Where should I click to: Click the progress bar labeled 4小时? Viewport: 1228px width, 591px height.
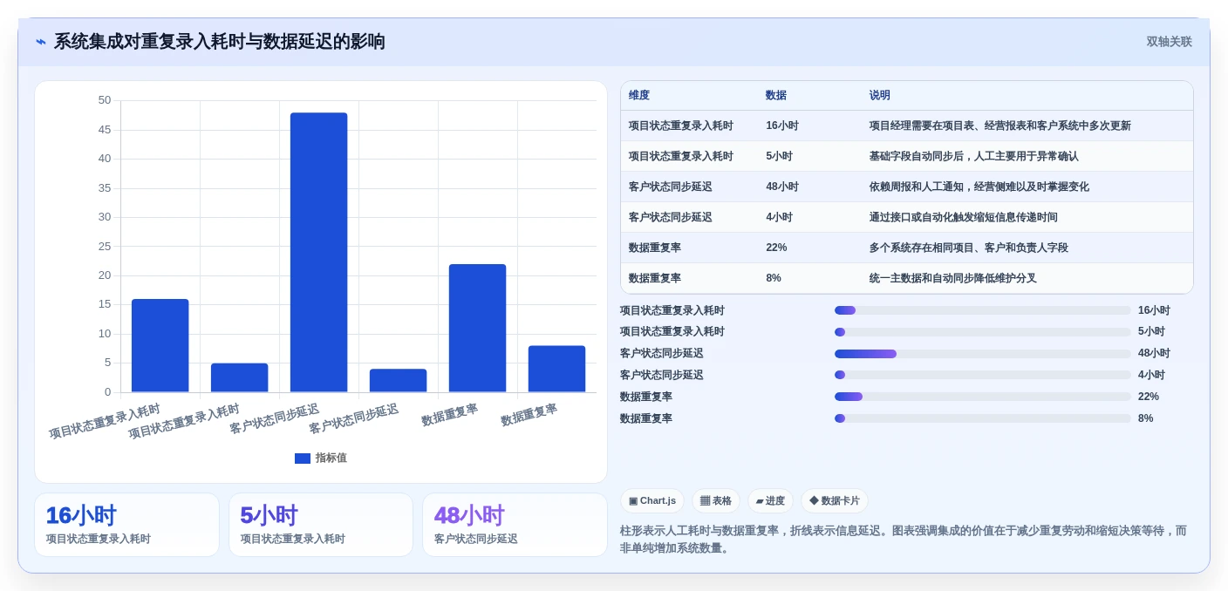click(x=982, y=375)
